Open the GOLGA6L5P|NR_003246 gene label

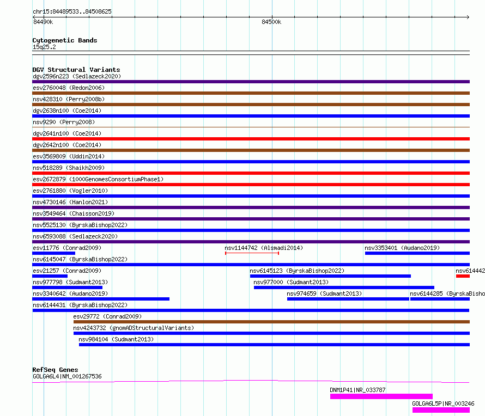point(443,403)
